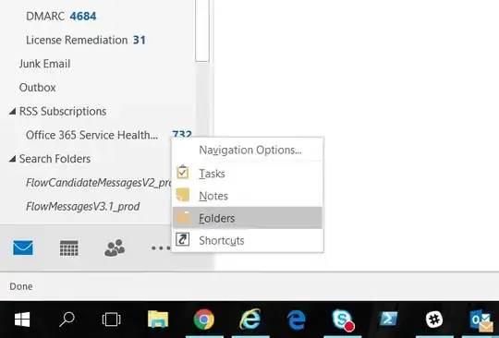499x338 pixels.
Task: Click the Shortcuts arrow icon in popup menu
Action: (183, 239)
